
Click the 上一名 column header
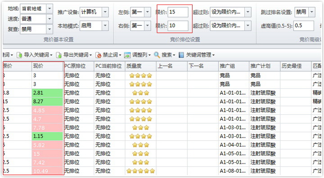(172, 66)
